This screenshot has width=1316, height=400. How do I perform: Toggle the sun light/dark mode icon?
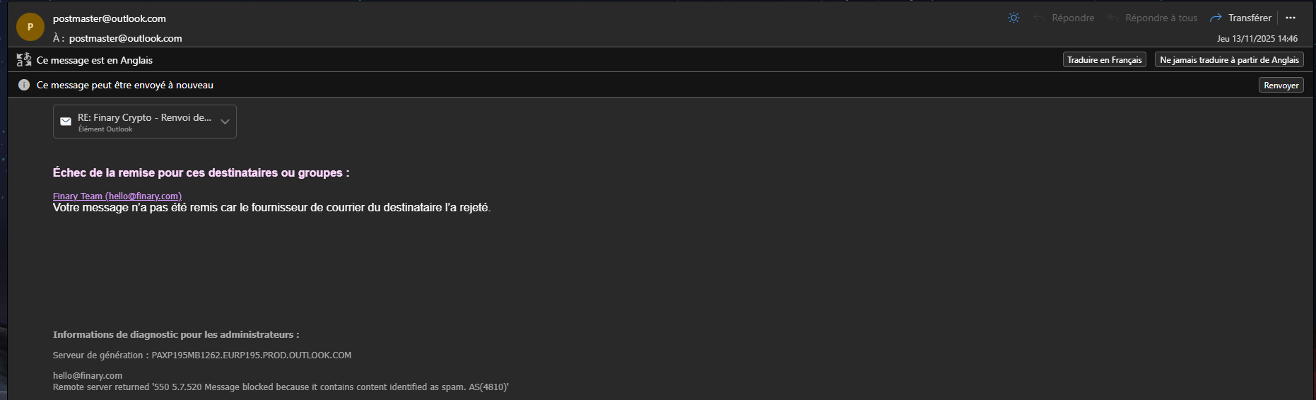point(1014,18)
